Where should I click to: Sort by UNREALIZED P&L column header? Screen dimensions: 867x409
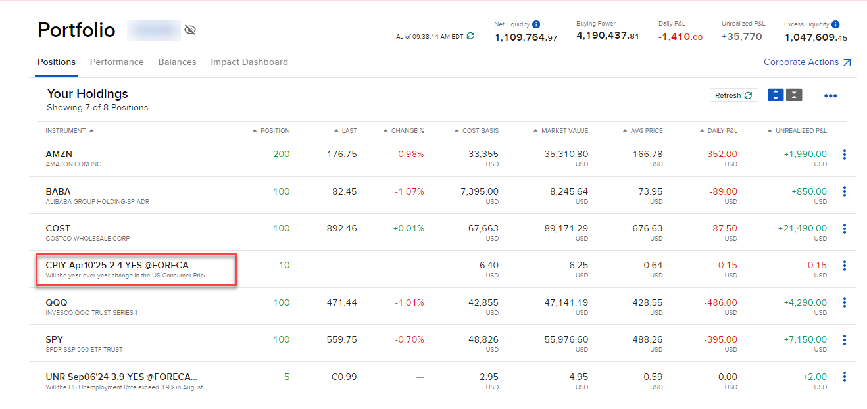coord(797,131)
